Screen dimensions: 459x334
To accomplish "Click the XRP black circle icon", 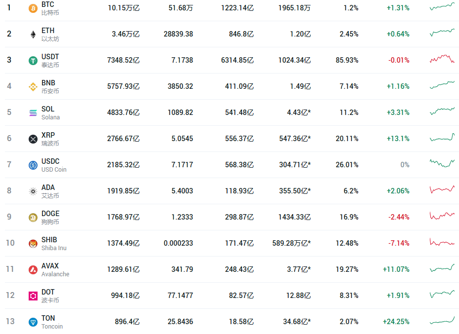I will pos(33,139).
